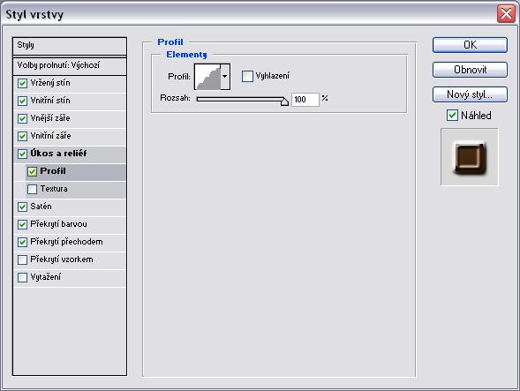Click the Rozsah percentage input field
Screen dimensions: 520x391
[305, 99]
